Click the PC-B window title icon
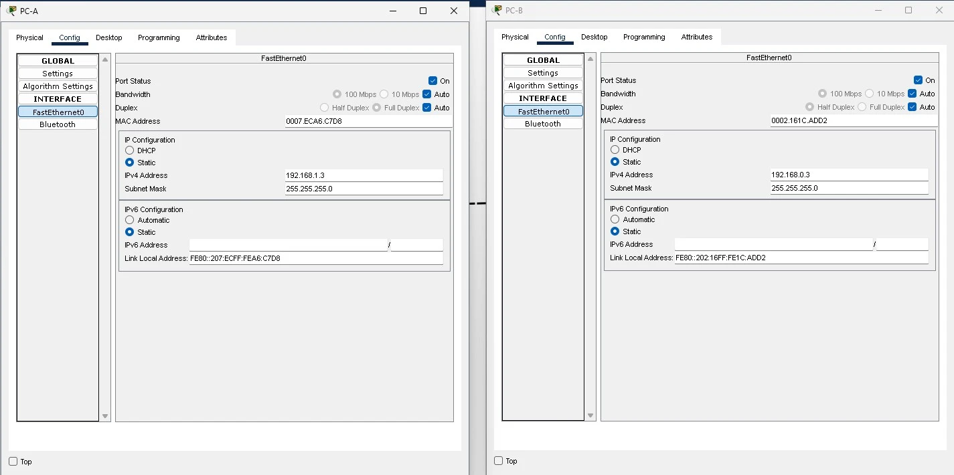 coord(497,10)
